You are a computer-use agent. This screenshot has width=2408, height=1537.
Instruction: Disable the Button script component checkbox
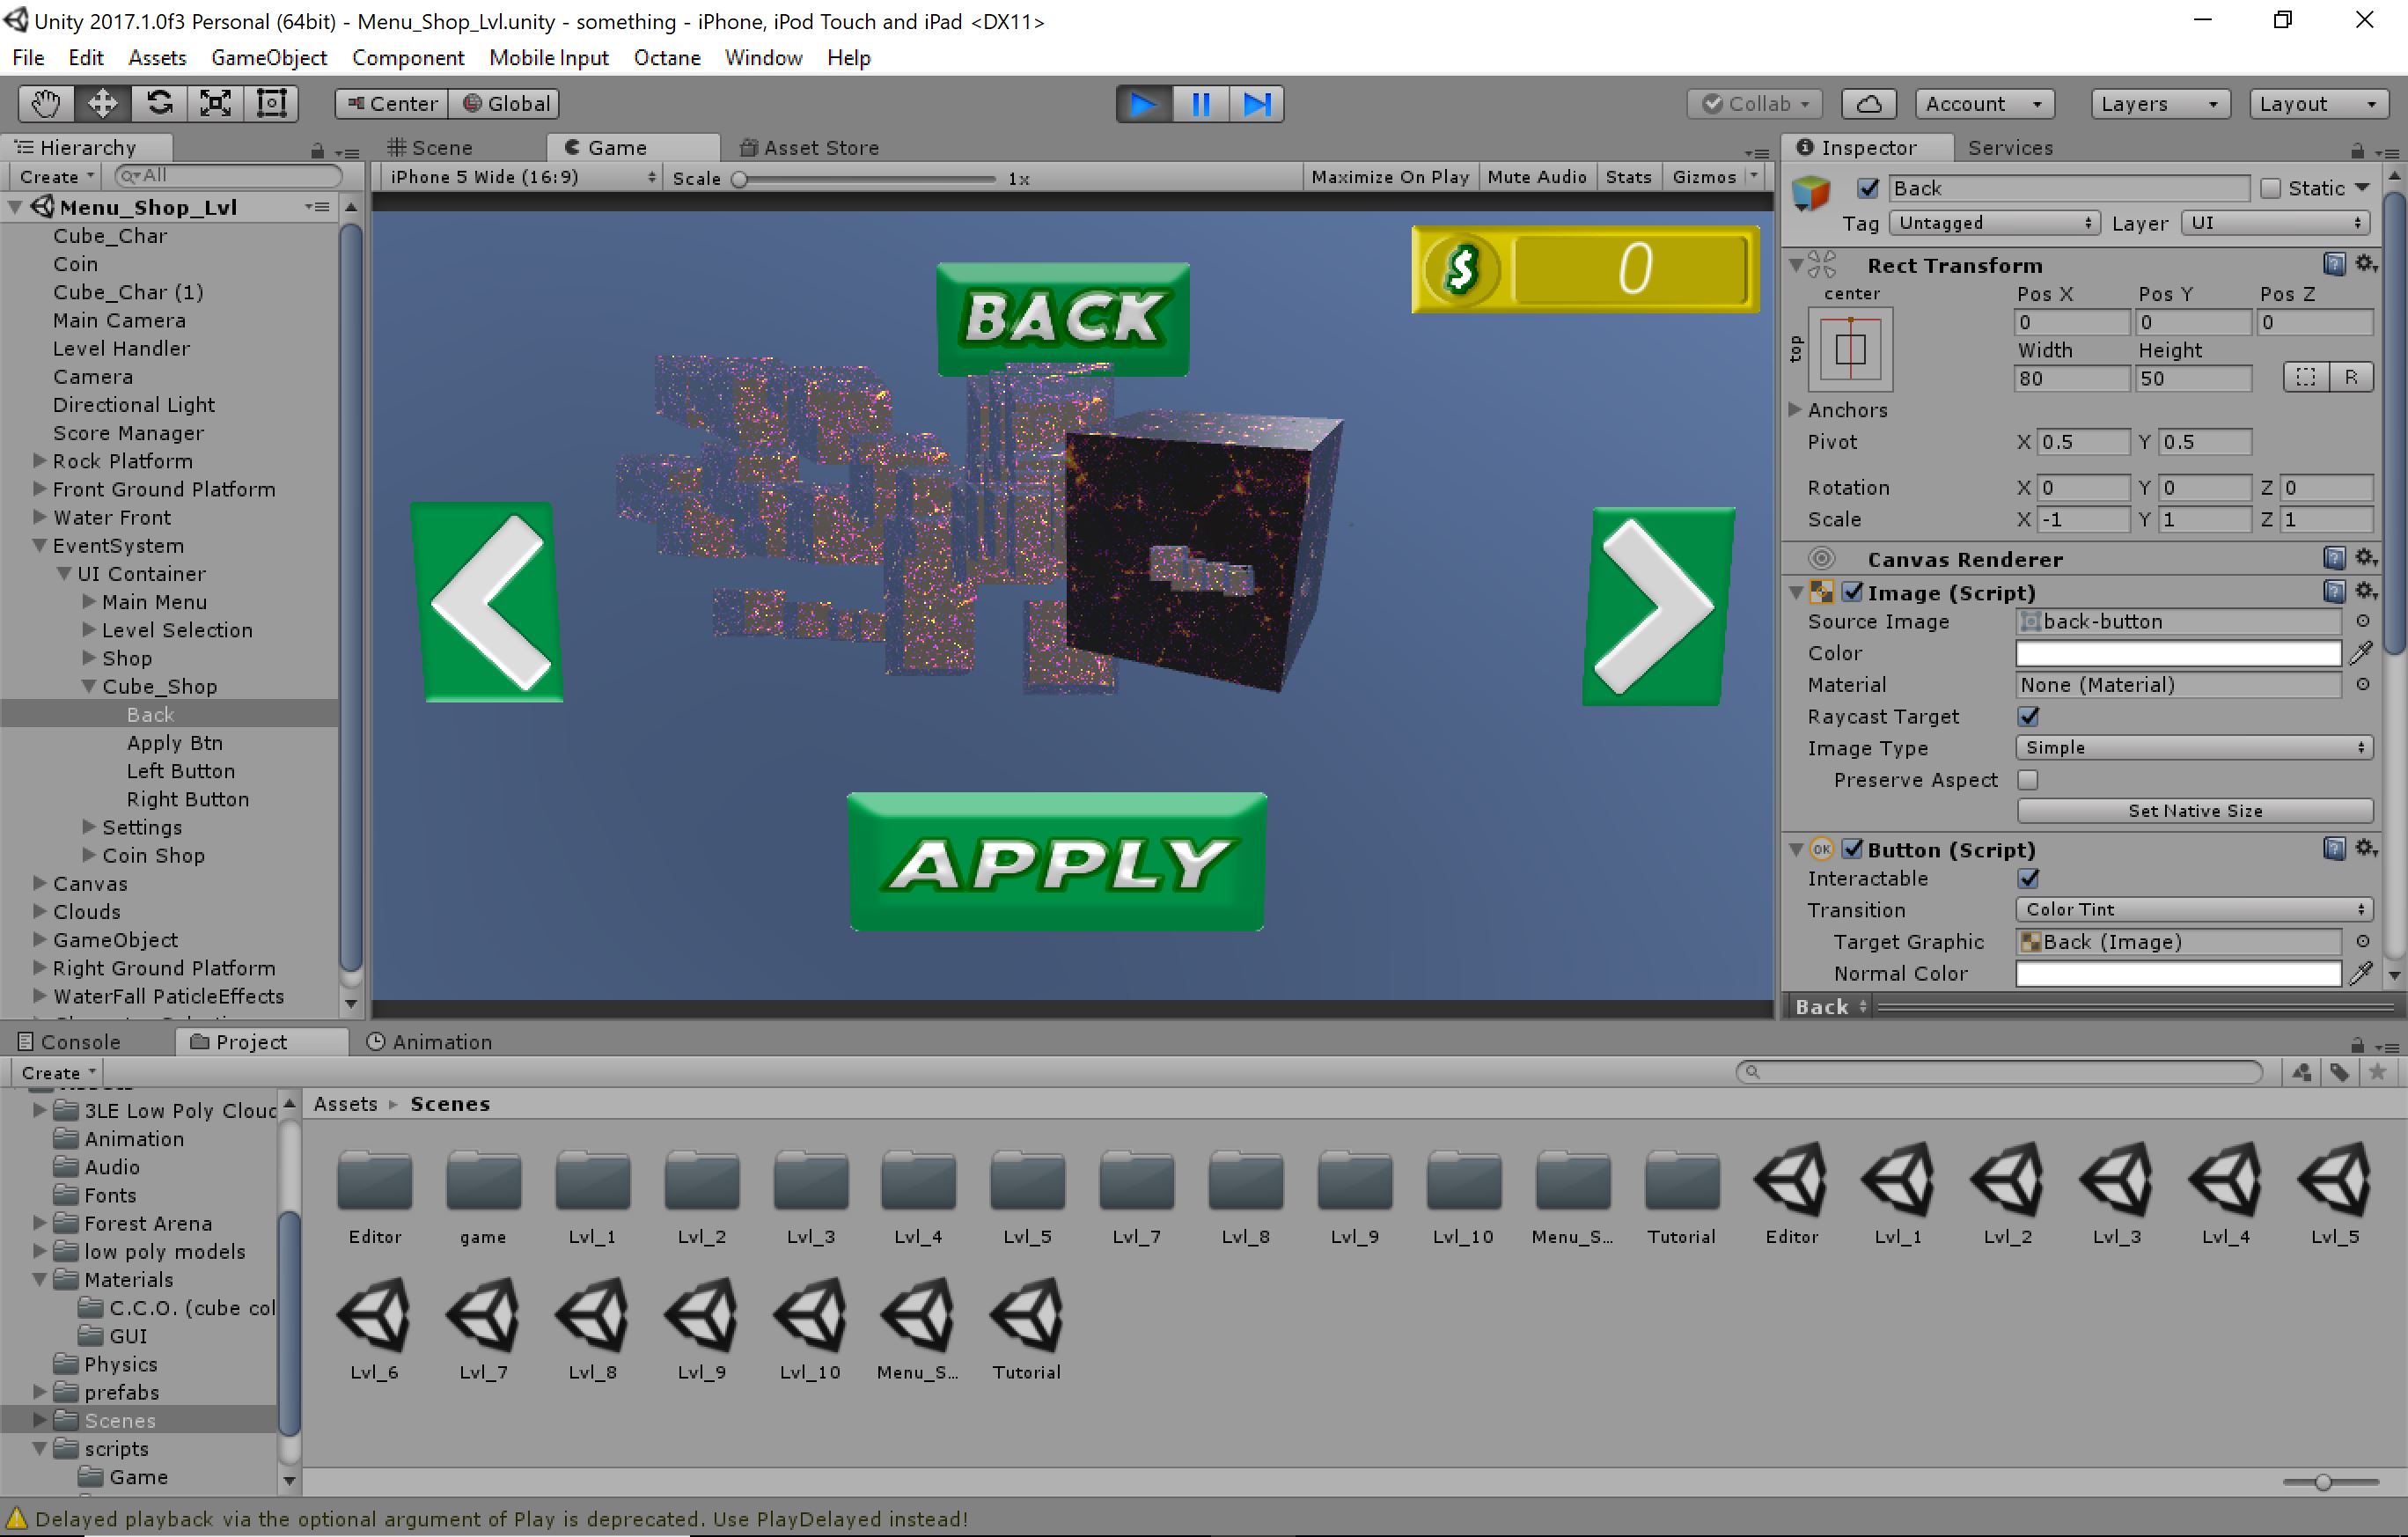1852,849
